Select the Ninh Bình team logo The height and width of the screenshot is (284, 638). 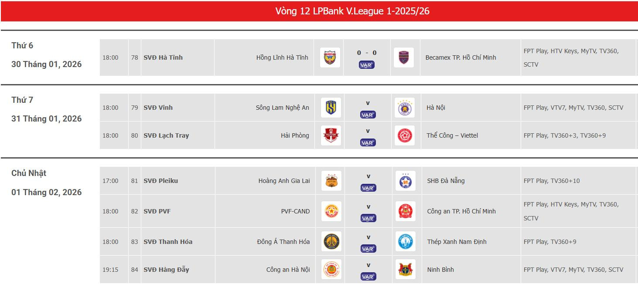pyautogui.click(x=404, y=269)
